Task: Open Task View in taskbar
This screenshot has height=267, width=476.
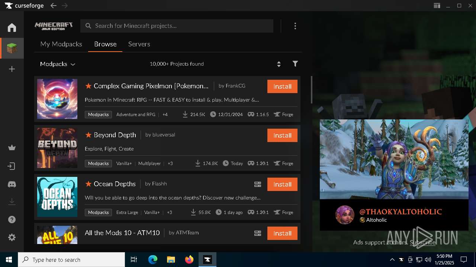Action: click(x=134, y=260)
